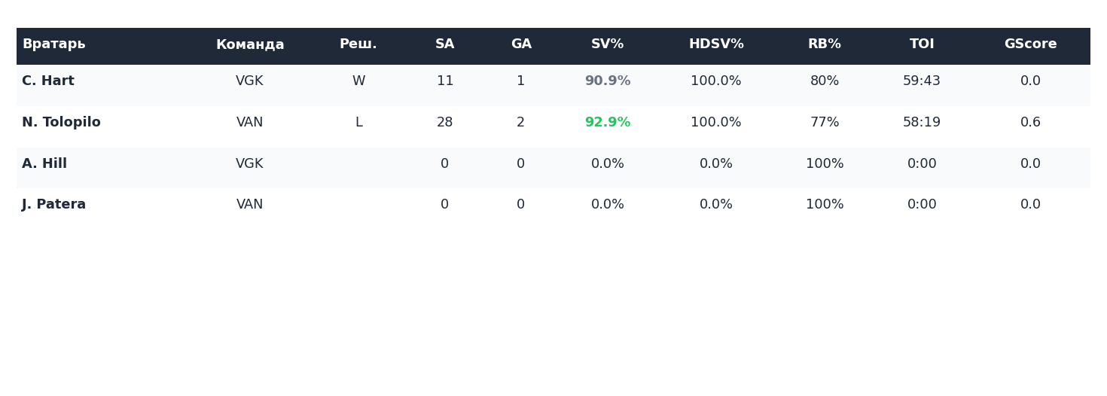Click the 0.6 GScore value
The image size is (1107, 396).
click(x=1030, y=123)
